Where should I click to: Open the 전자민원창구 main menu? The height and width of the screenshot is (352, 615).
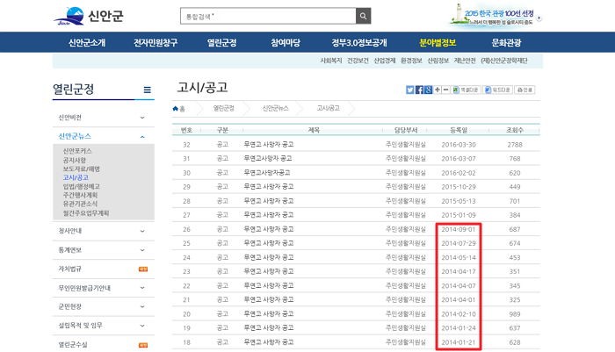(x=156, y=43)
